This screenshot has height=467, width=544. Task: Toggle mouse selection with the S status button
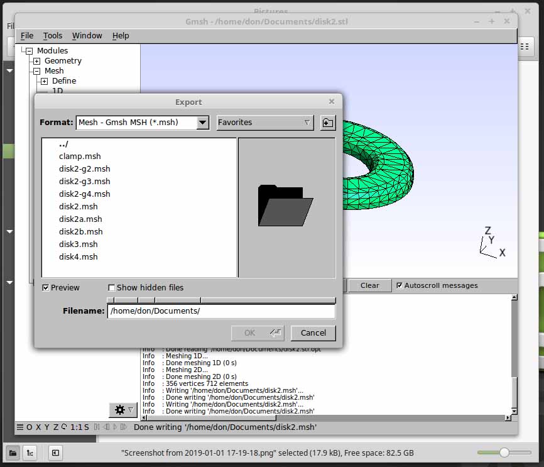pos(87,427)
